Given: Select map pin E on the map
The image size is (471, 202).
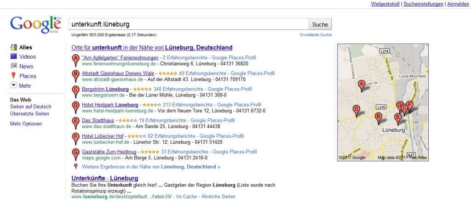Looking at the screenshot, I should tap(398, 119).
